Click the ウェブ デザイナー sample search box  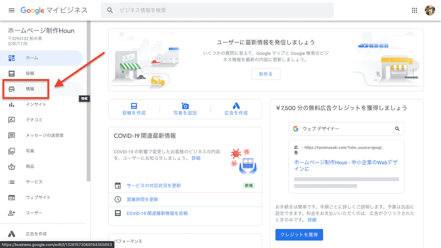click(x=346, y=129)
